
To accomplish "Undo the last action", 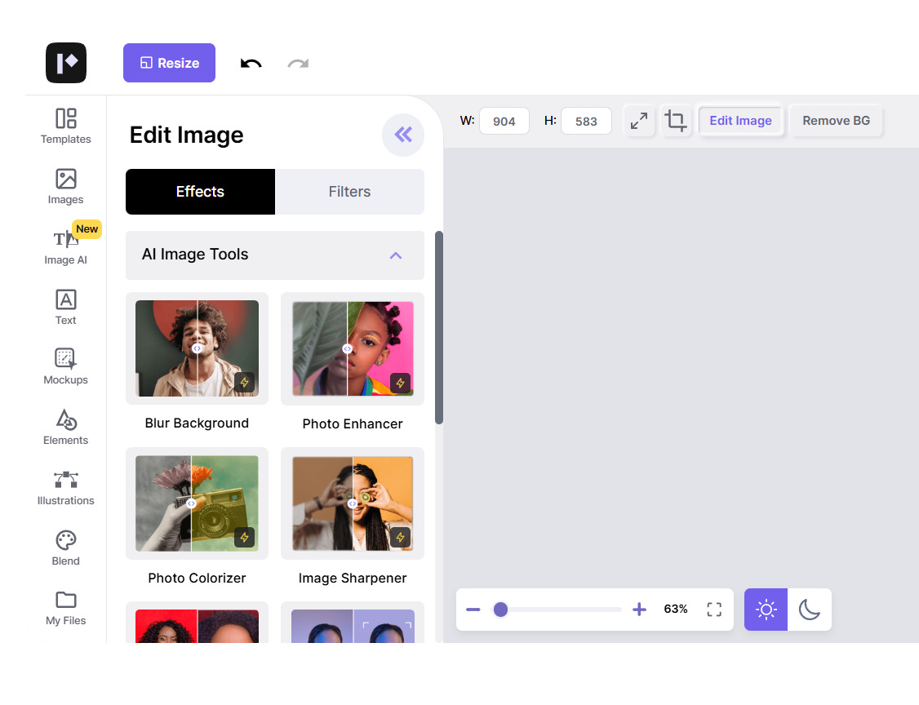I will (x=251, y=64).
